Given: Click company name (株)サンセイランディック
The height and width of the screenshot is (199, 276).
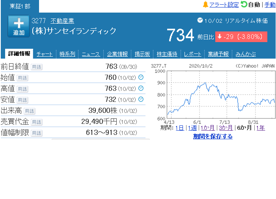Looking at the screenshot, I should [x=74, y=31].
